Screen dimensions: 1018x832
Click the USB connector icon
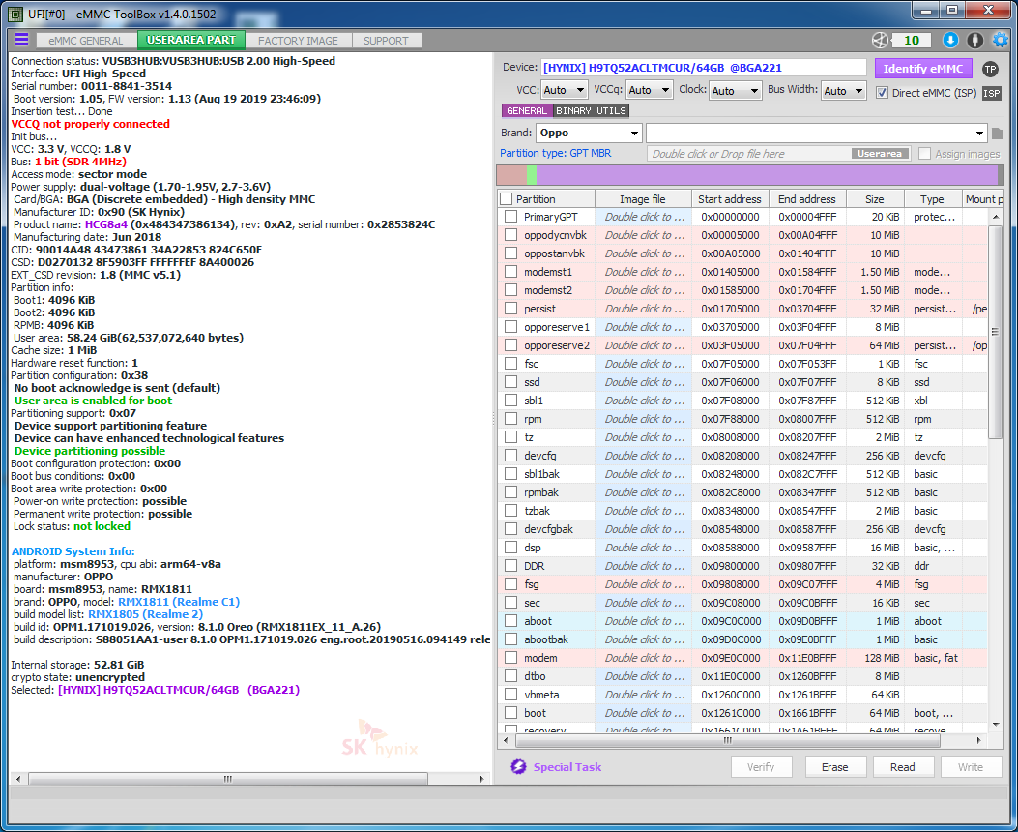tap(975, 41)
